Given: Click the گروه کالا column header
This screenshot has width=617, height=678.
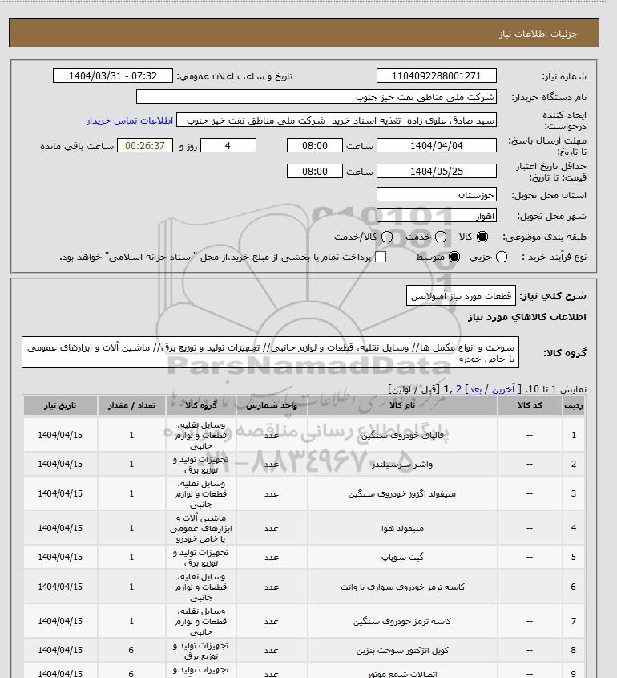Looking at the screenshot, I should pyautogui.click(x=201, y=405).
